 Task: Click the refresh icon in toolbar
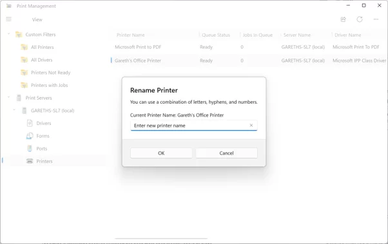360,19
